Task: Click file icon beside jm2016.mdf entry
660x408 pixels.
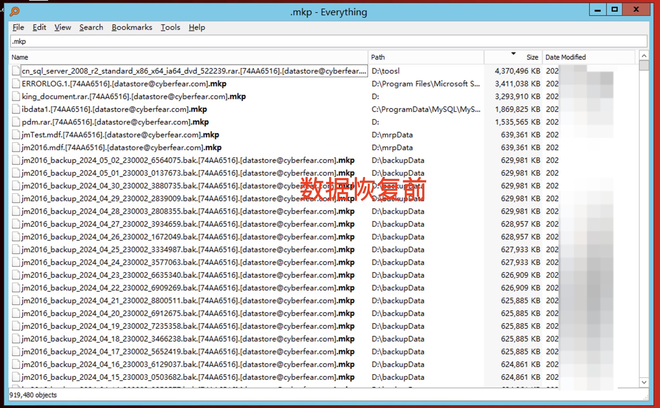Action: pos(16,148)
